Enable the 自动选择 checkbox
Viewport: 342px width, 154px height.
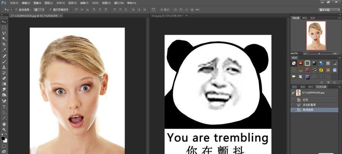click(x=16, y=10)
